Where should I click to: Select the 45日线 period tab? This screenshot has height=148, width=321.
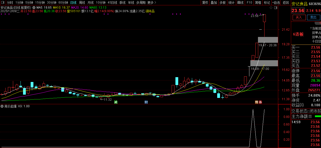[x=112, y=3]
